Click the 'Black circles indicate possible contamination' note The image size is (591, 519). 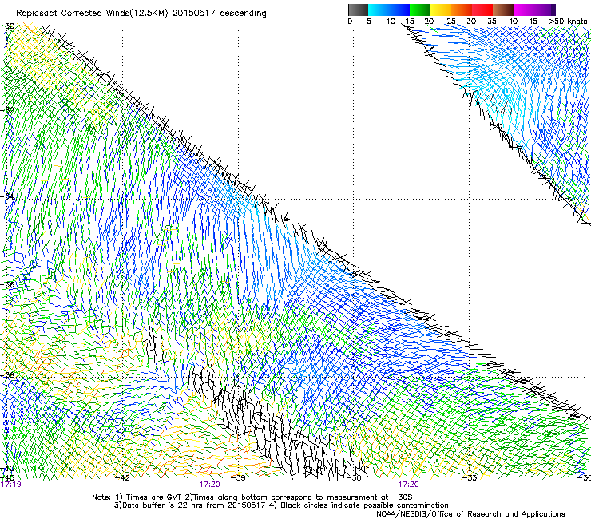pos(364,505)
